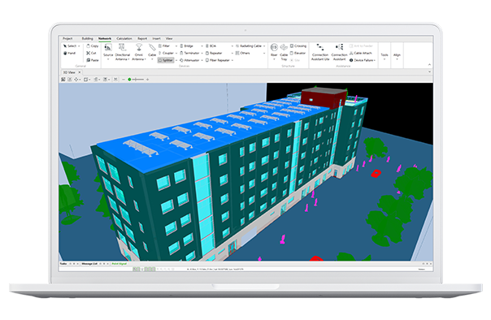This screenshot has height=320, width=491.
Task: Add a Crossing structure
Action: click(298, 46)
